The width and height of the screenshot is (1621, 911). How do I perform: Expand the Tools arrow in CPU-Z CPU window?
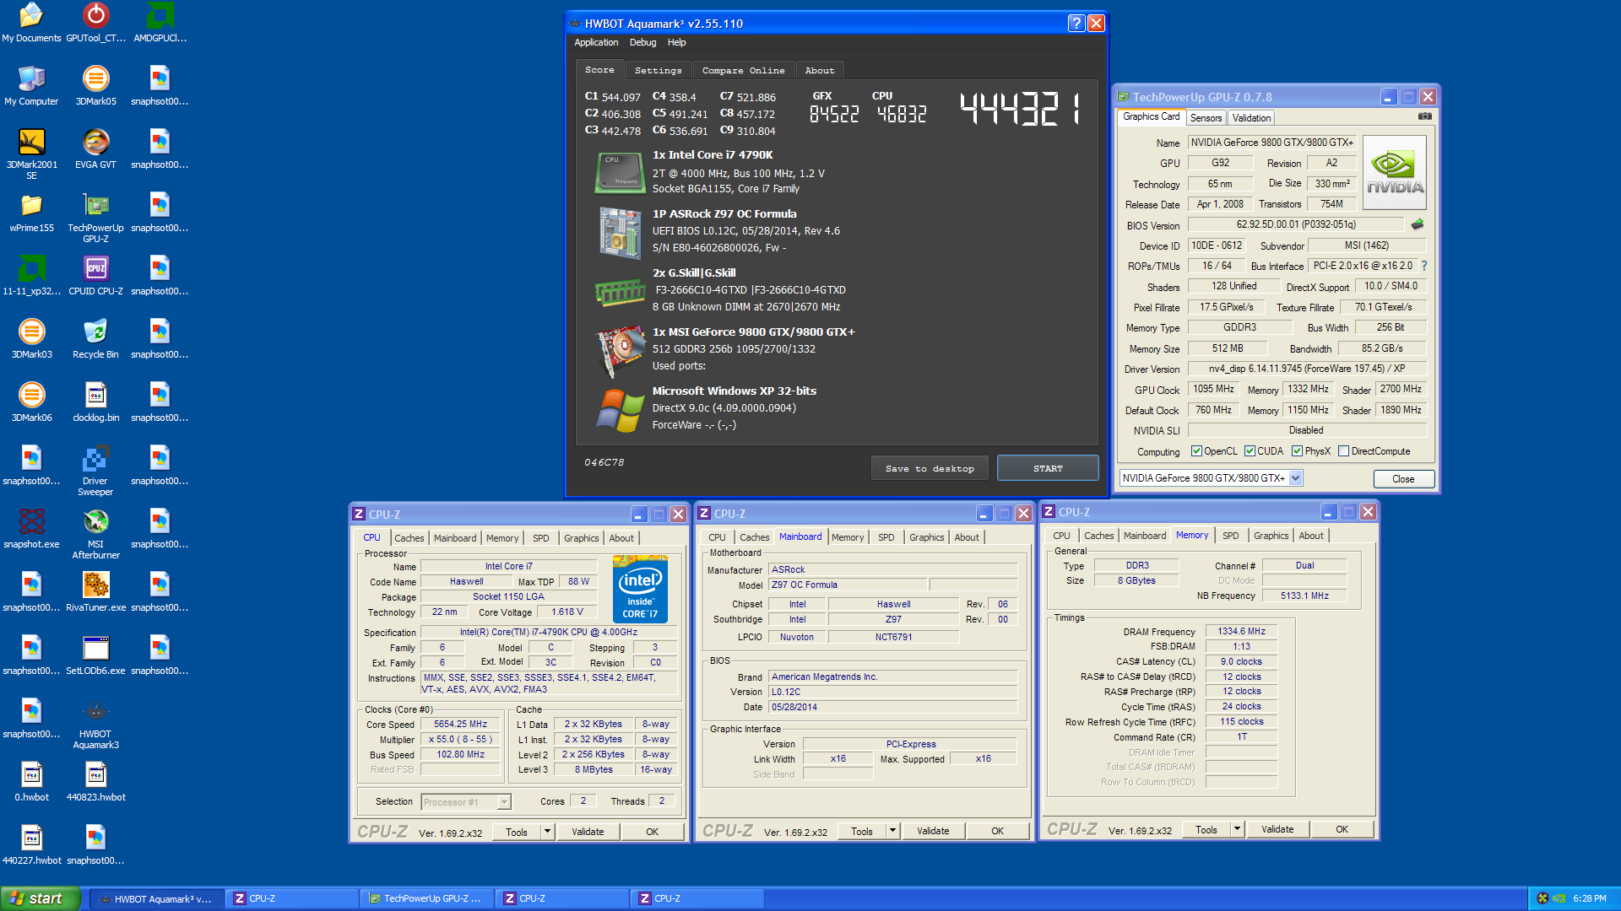coord(547,832)
